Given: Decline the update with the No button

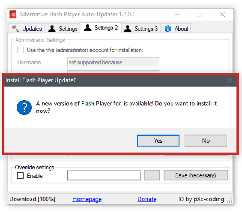Looking at the screenshot, I should coord(206,140).
